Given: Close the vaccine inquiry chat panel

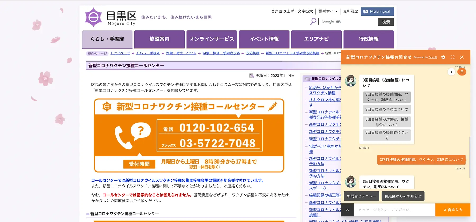Looking at the screenshot, I should pyautogui.click(x=462, y=57).
